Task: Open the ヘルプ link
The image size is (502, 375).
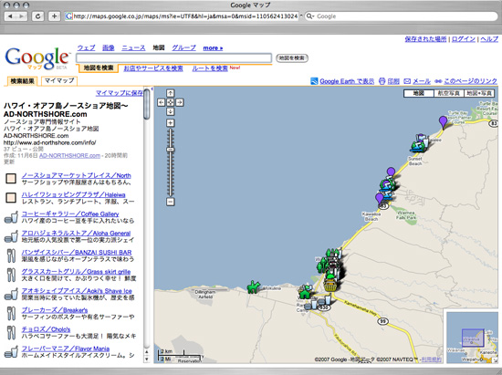Action: [489, 39]
